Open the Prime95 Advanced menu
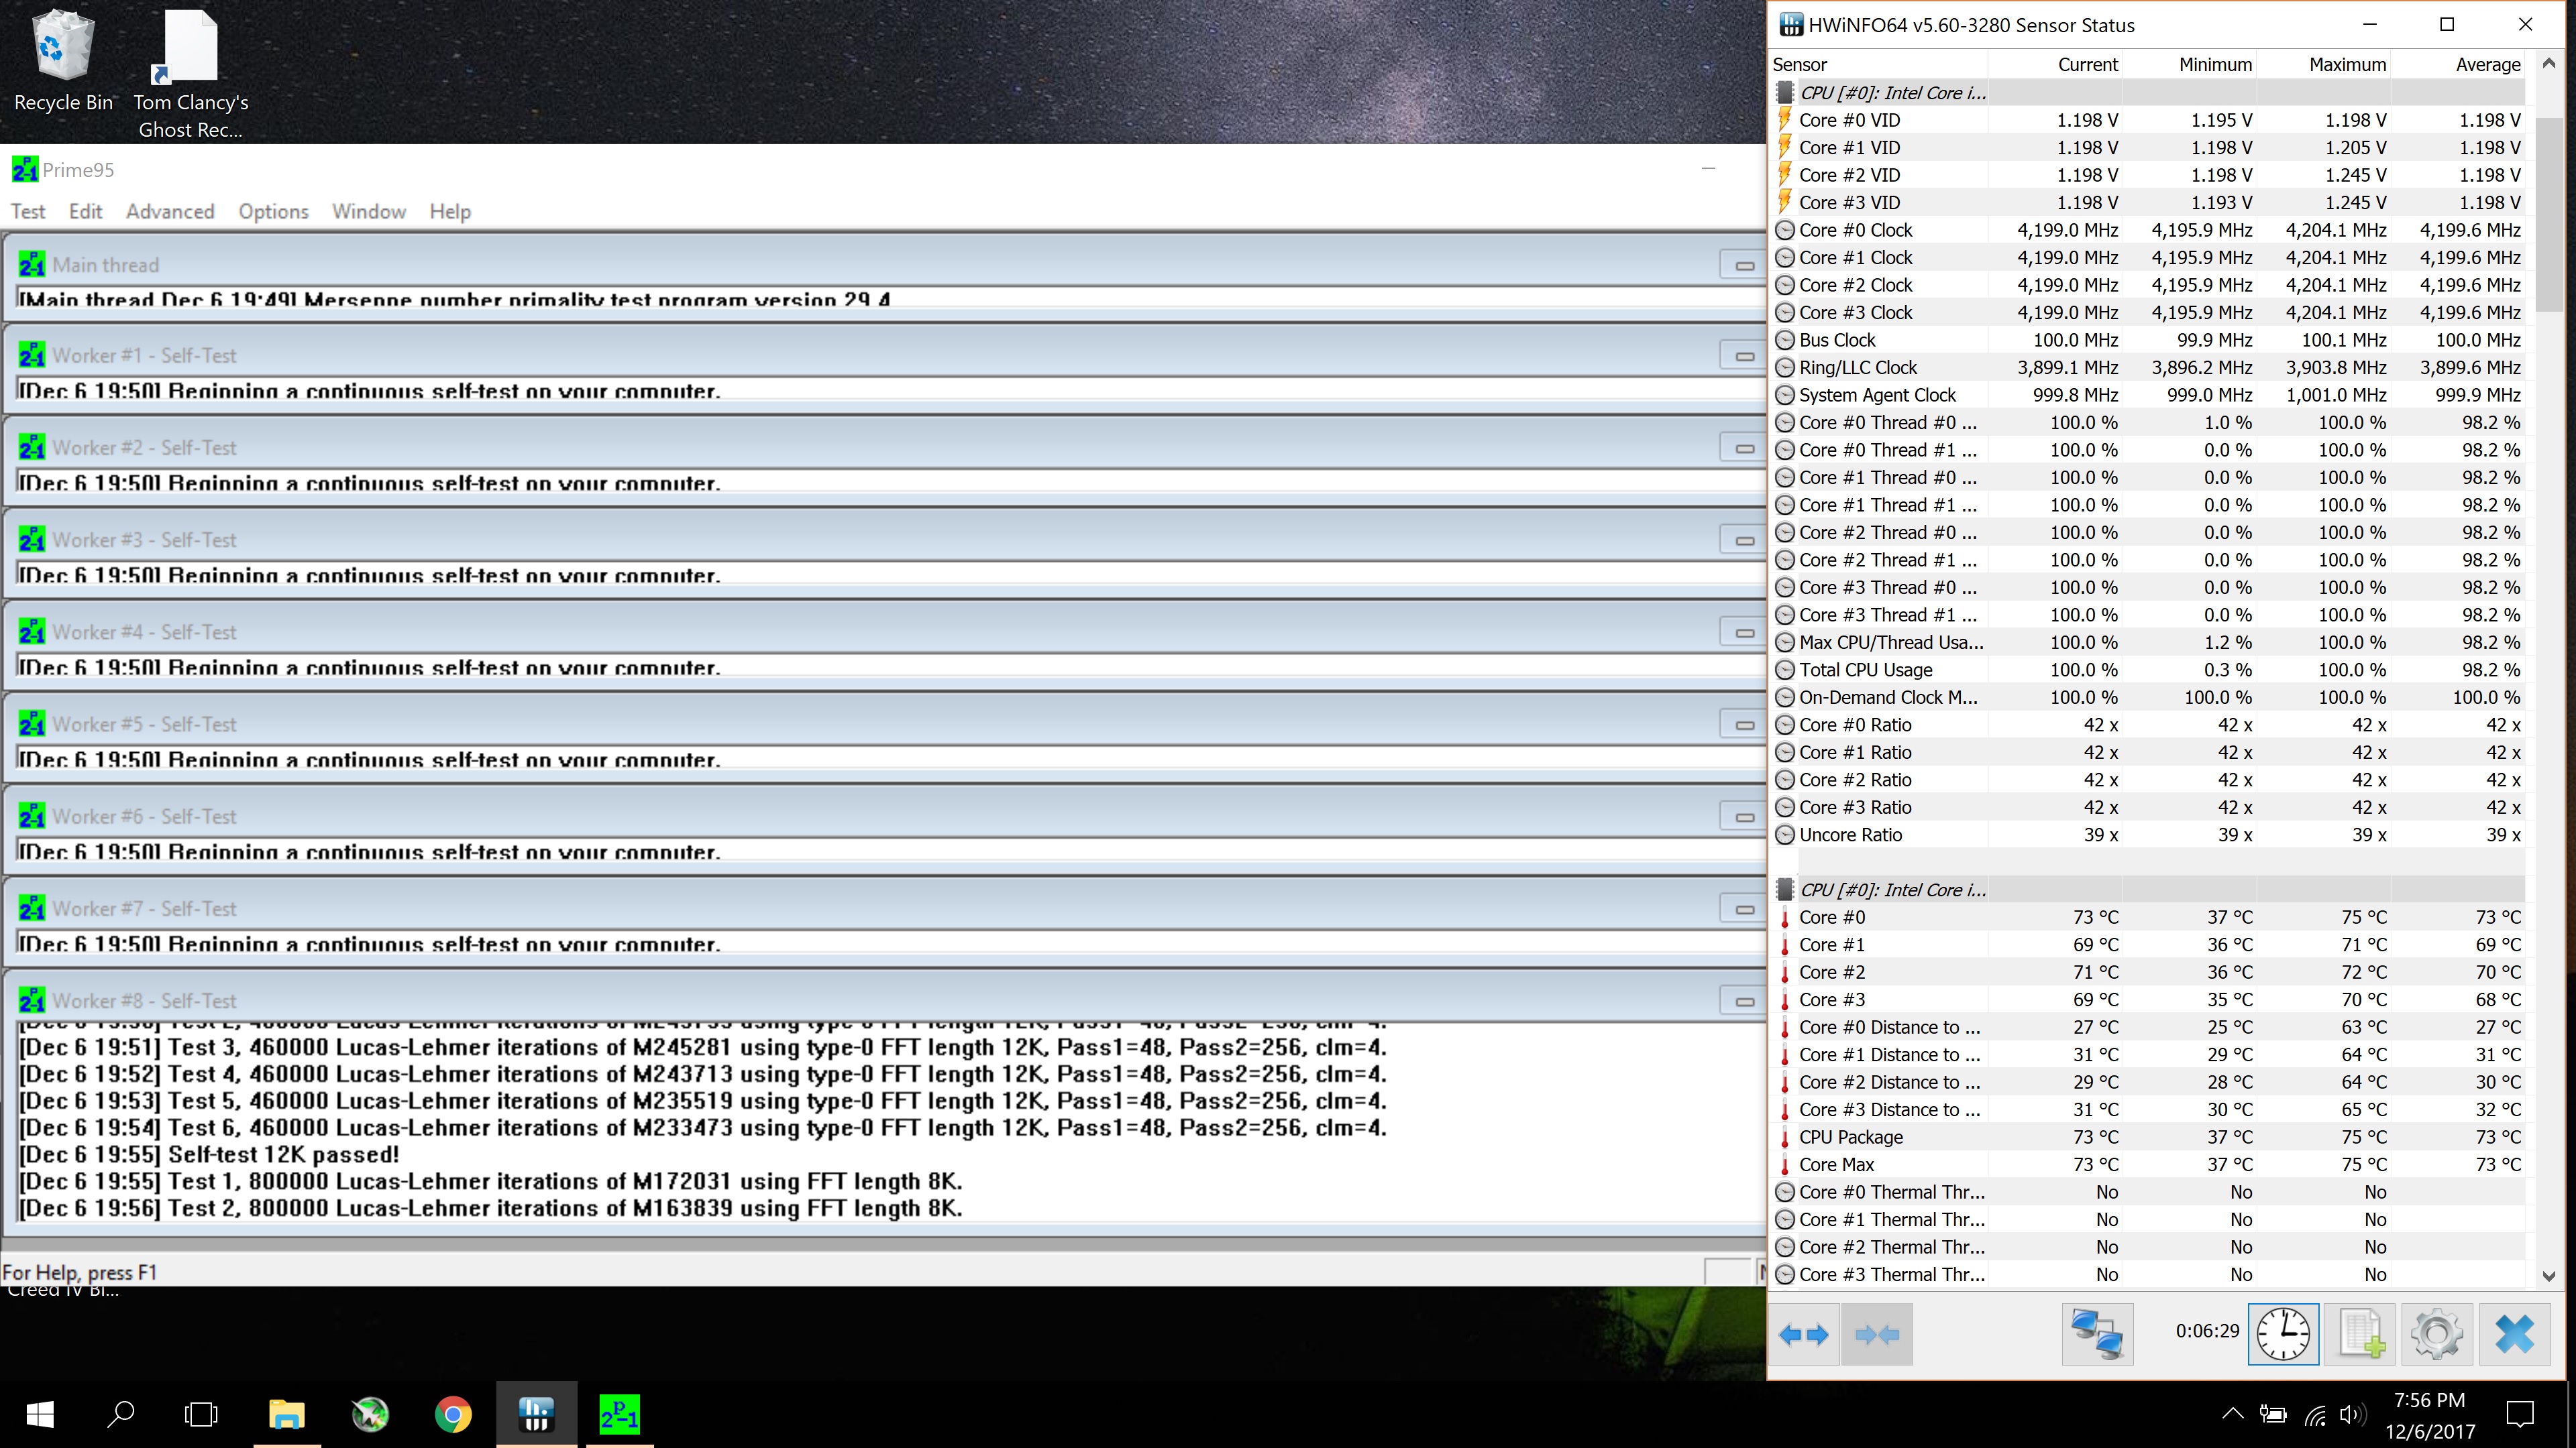Screen dimensions: 2576x1448 [x=170, y=211]
